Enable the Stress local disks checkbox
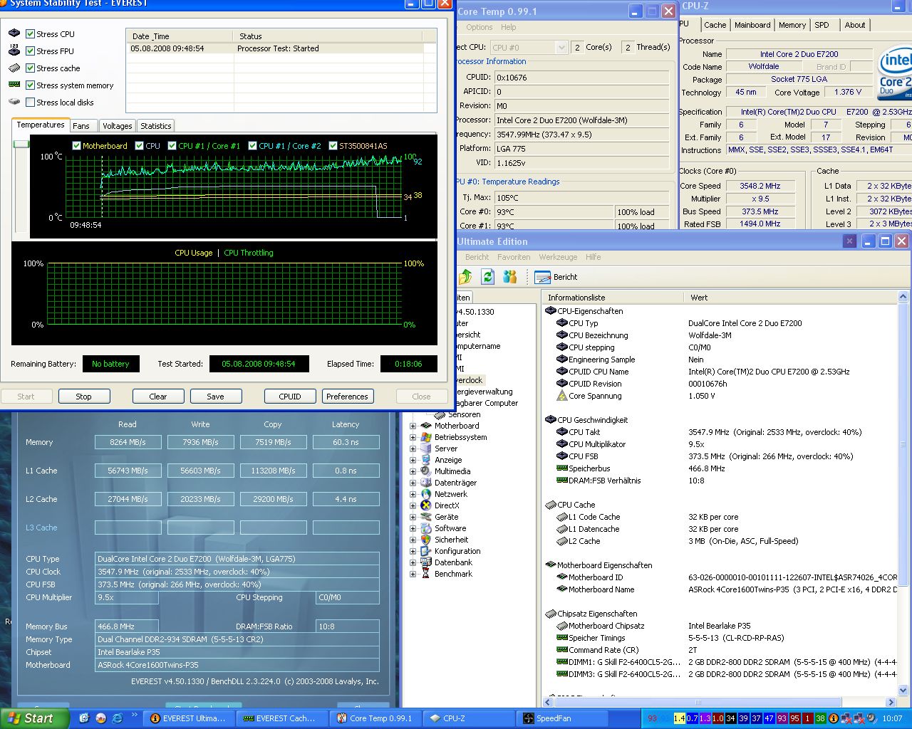The image size is (912, 729). [x=31, y=103]
